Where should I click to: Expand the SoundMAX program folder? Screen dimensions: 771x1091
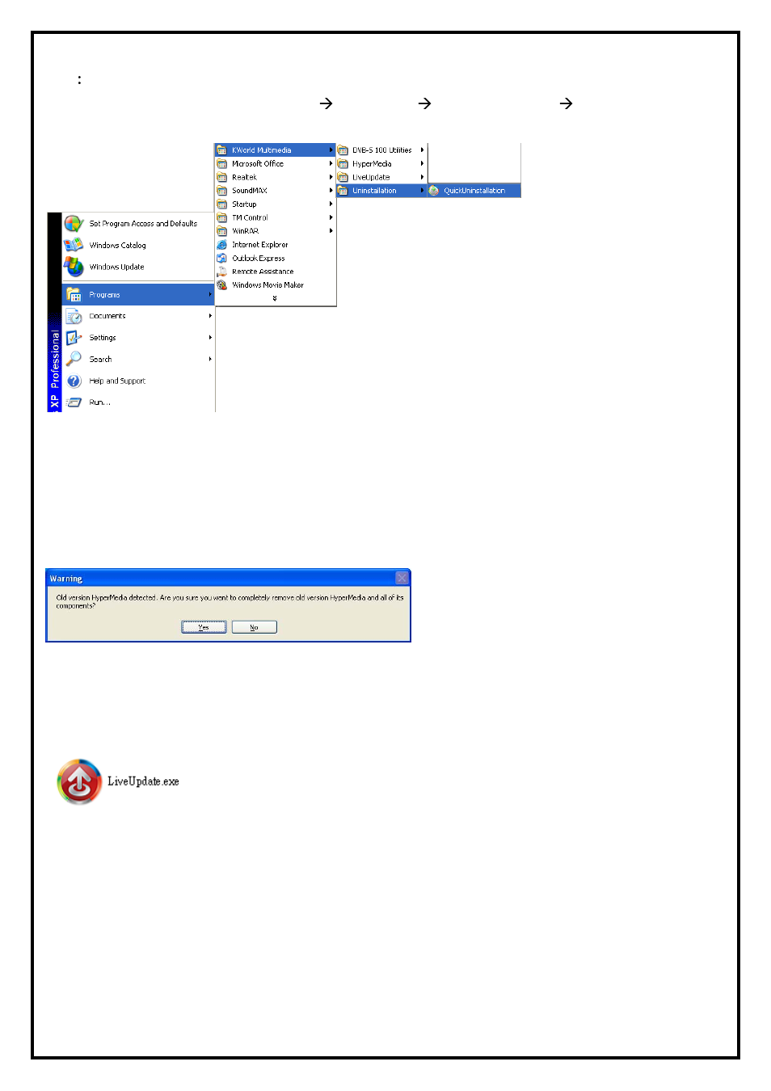click(275, 191)
